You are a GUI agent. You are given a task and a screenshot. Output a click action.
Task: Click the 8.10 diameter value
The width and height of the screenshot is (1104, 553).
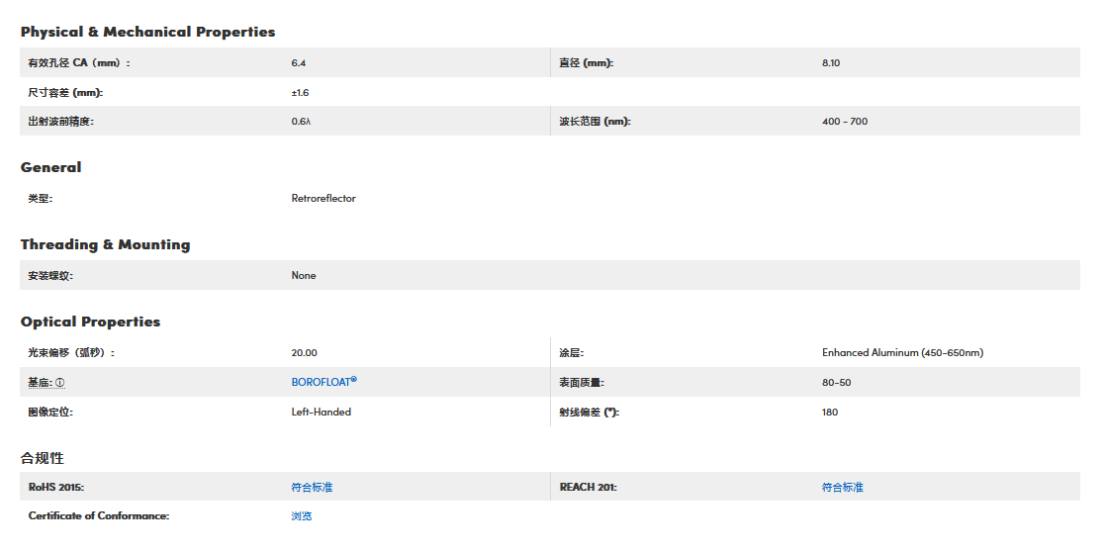click(x=830, y=63)
